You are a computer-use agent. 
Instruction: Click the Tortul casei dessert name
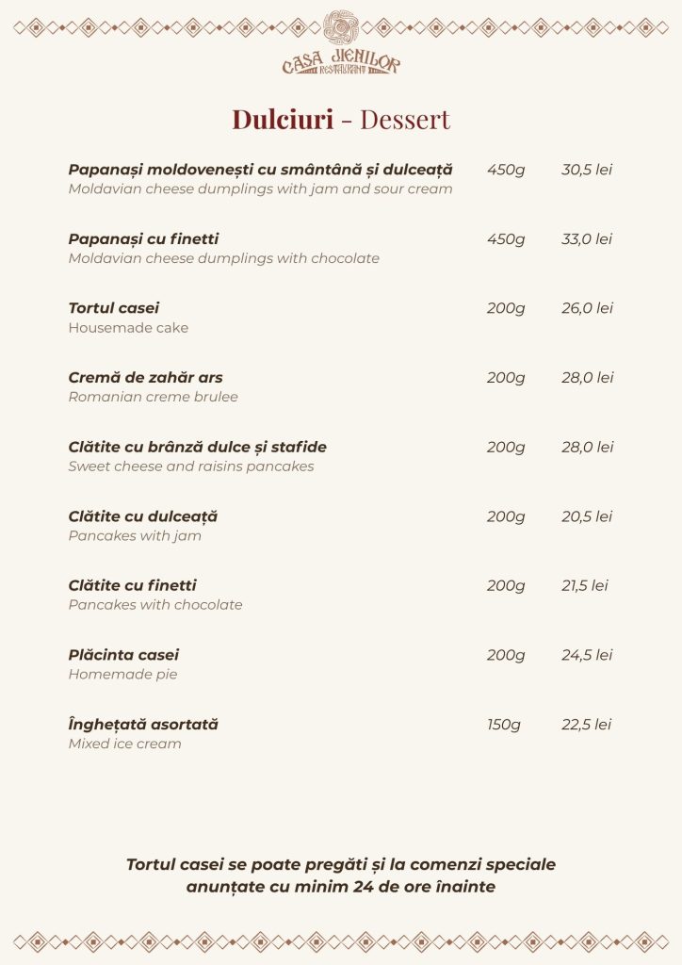[x=114, y=308]
